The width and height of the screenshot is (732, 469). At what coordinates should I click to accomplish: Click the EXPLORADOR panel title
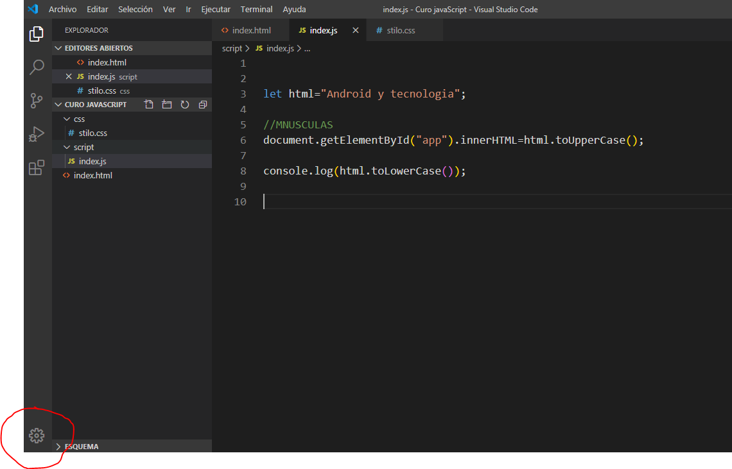pos(87,30)
